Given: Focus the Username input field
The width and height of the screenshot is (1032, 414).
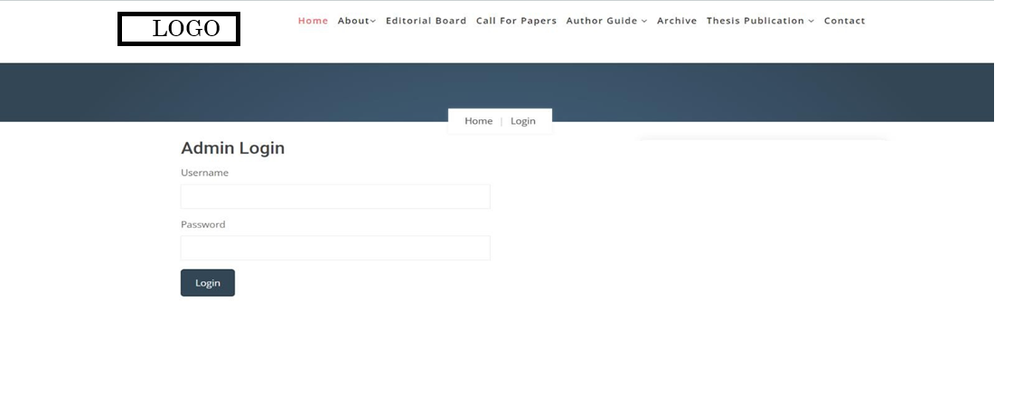Looking at the screenshot, I should coord(335,196).
